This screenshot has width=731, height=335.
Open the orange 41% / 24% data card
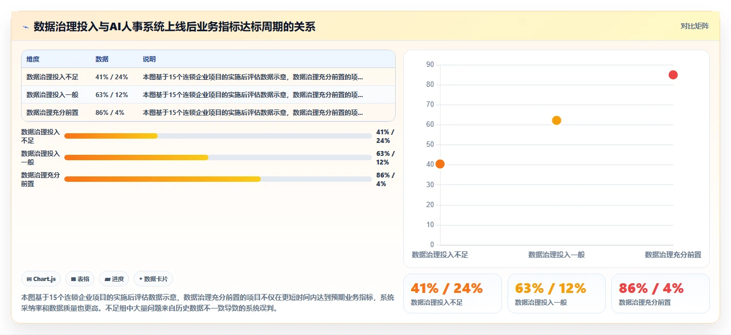coord(452,293)
